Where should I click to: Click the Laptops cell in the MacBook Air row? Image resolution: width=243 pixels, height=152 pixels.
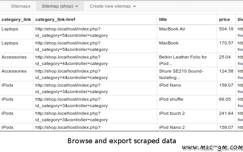tap(16, 32)
